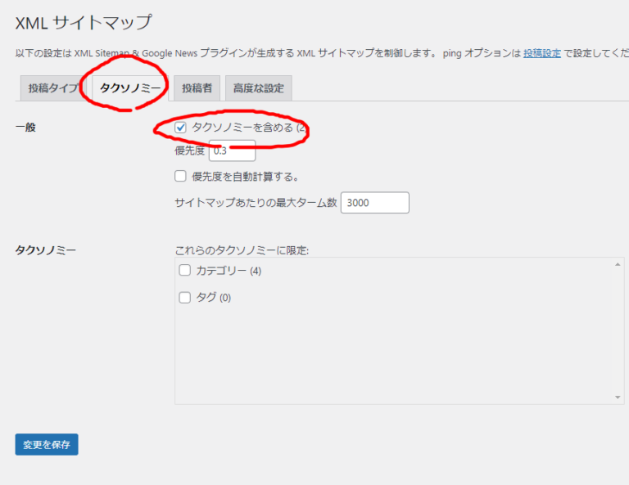Enable 優先度を自動計算する checkbox

180,176
